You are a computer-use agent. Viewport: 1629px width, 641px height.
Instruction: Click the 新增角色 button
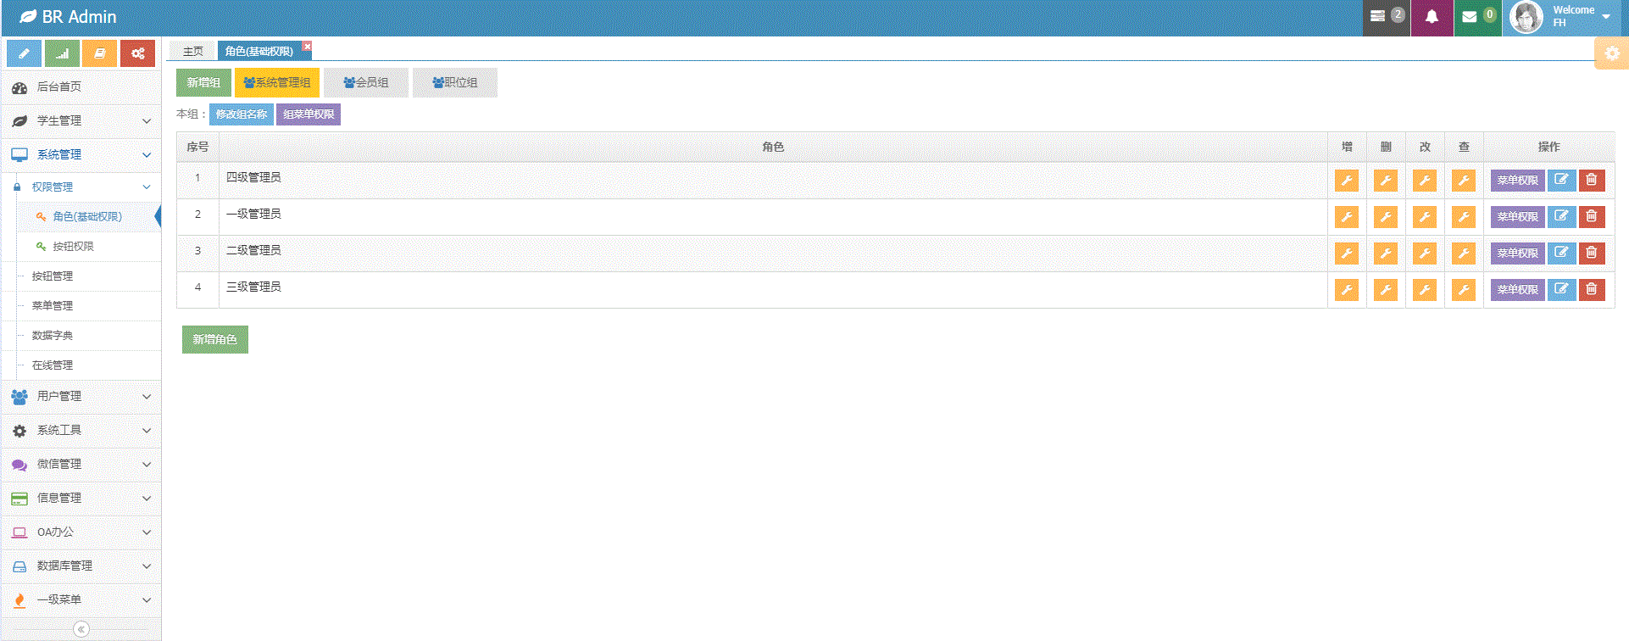pyautogui.click(x=215, y=340)
